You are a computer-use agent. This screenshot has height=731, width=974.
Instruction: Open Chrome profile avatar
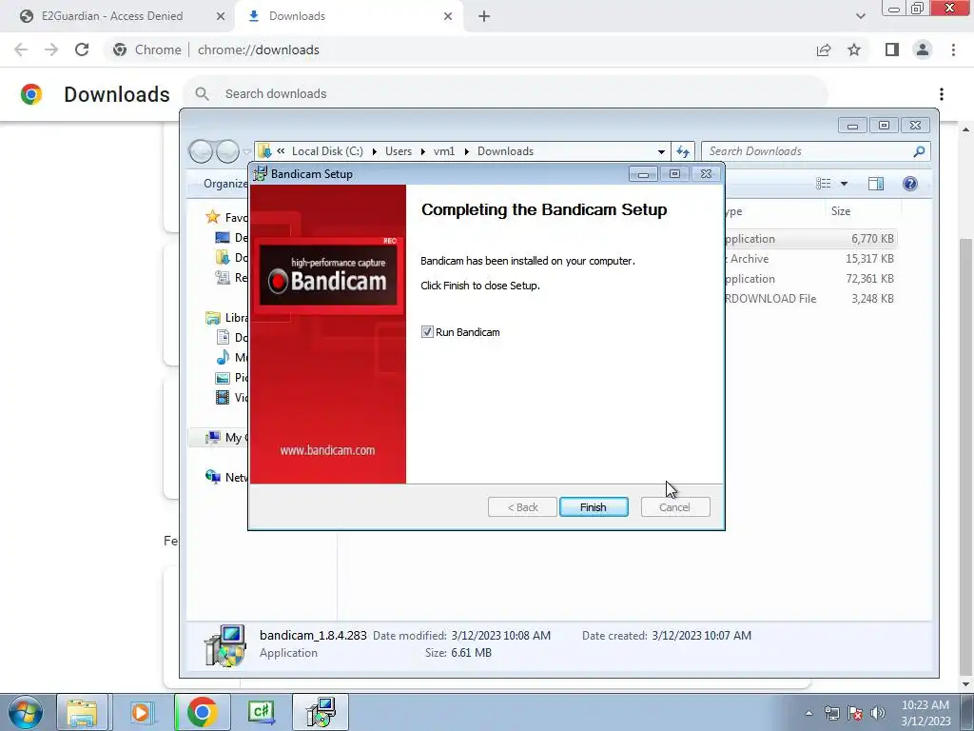[923, 49]
